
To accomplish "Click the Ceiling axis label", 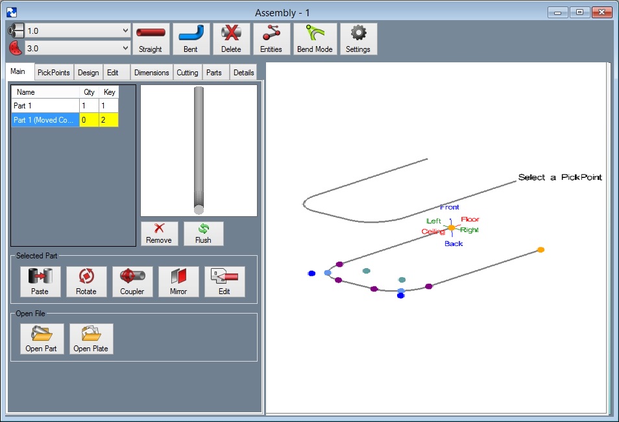I will click(433, 232).
